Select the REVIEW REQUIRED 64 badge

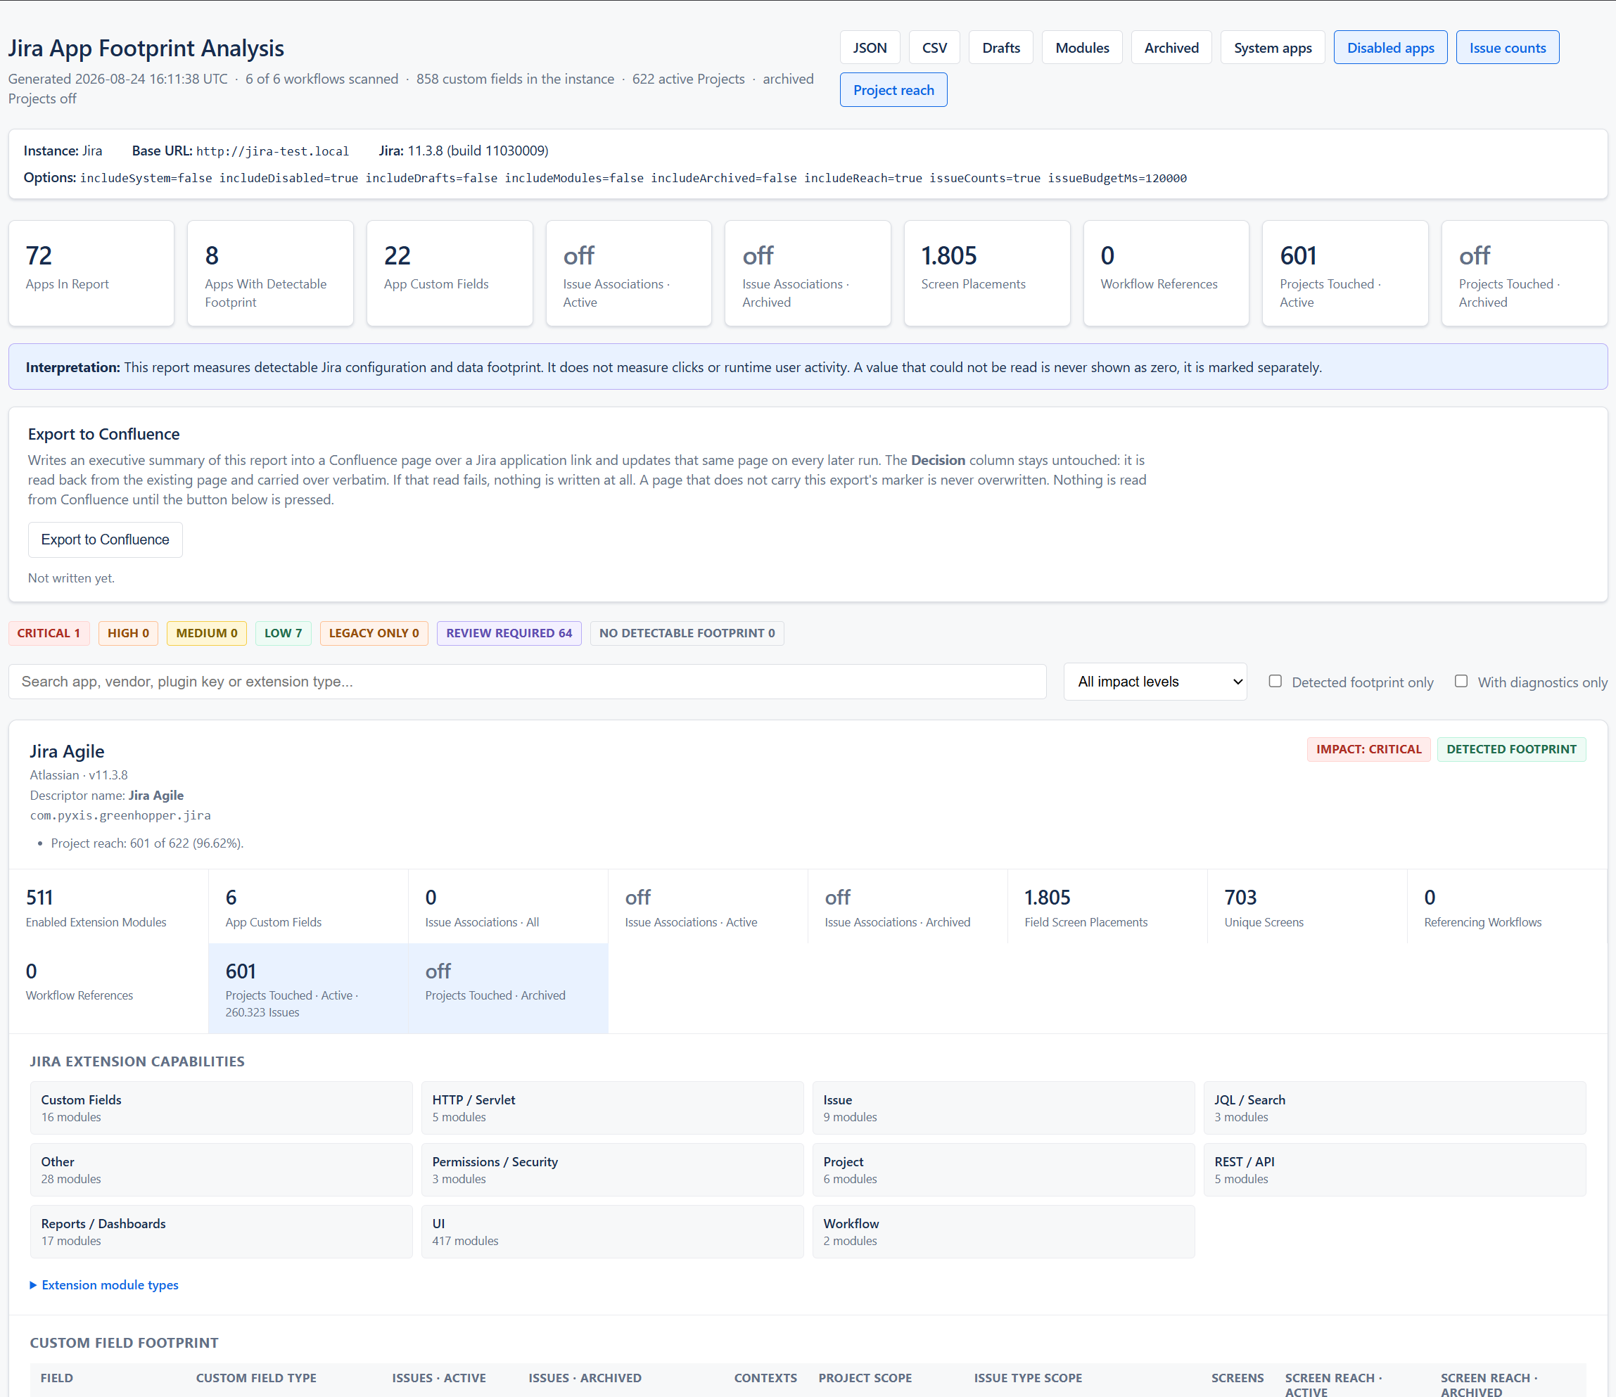[x=509, y=633]
